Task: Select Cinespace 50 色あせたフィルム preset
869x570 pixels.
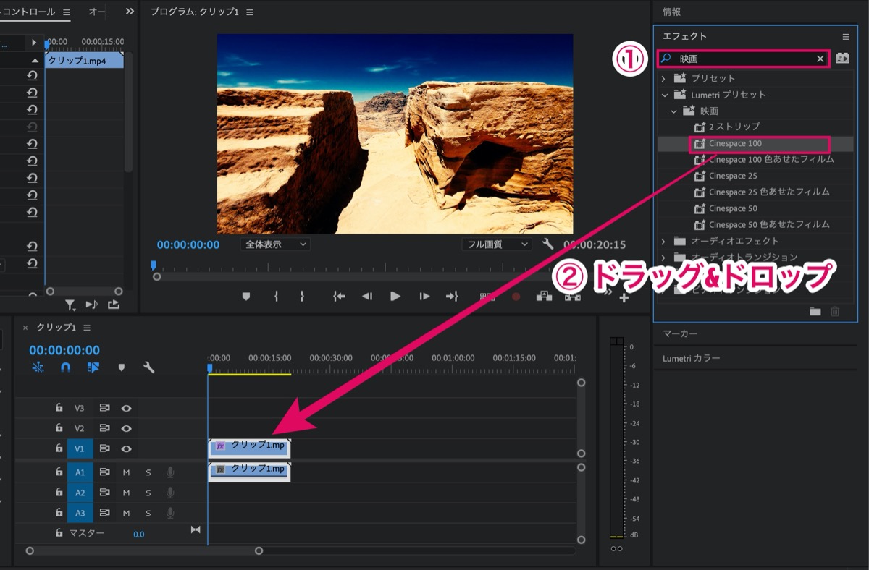Action: pyautogui.click(x=769, y=224)
